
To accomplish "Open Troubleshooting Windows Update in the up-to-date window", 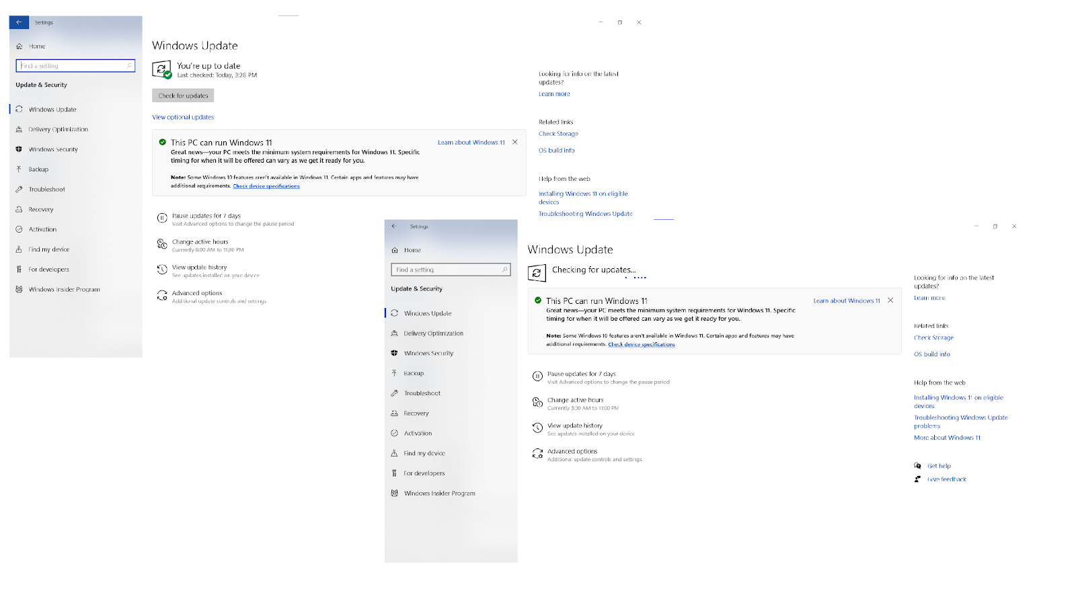I will pos(586,214).
